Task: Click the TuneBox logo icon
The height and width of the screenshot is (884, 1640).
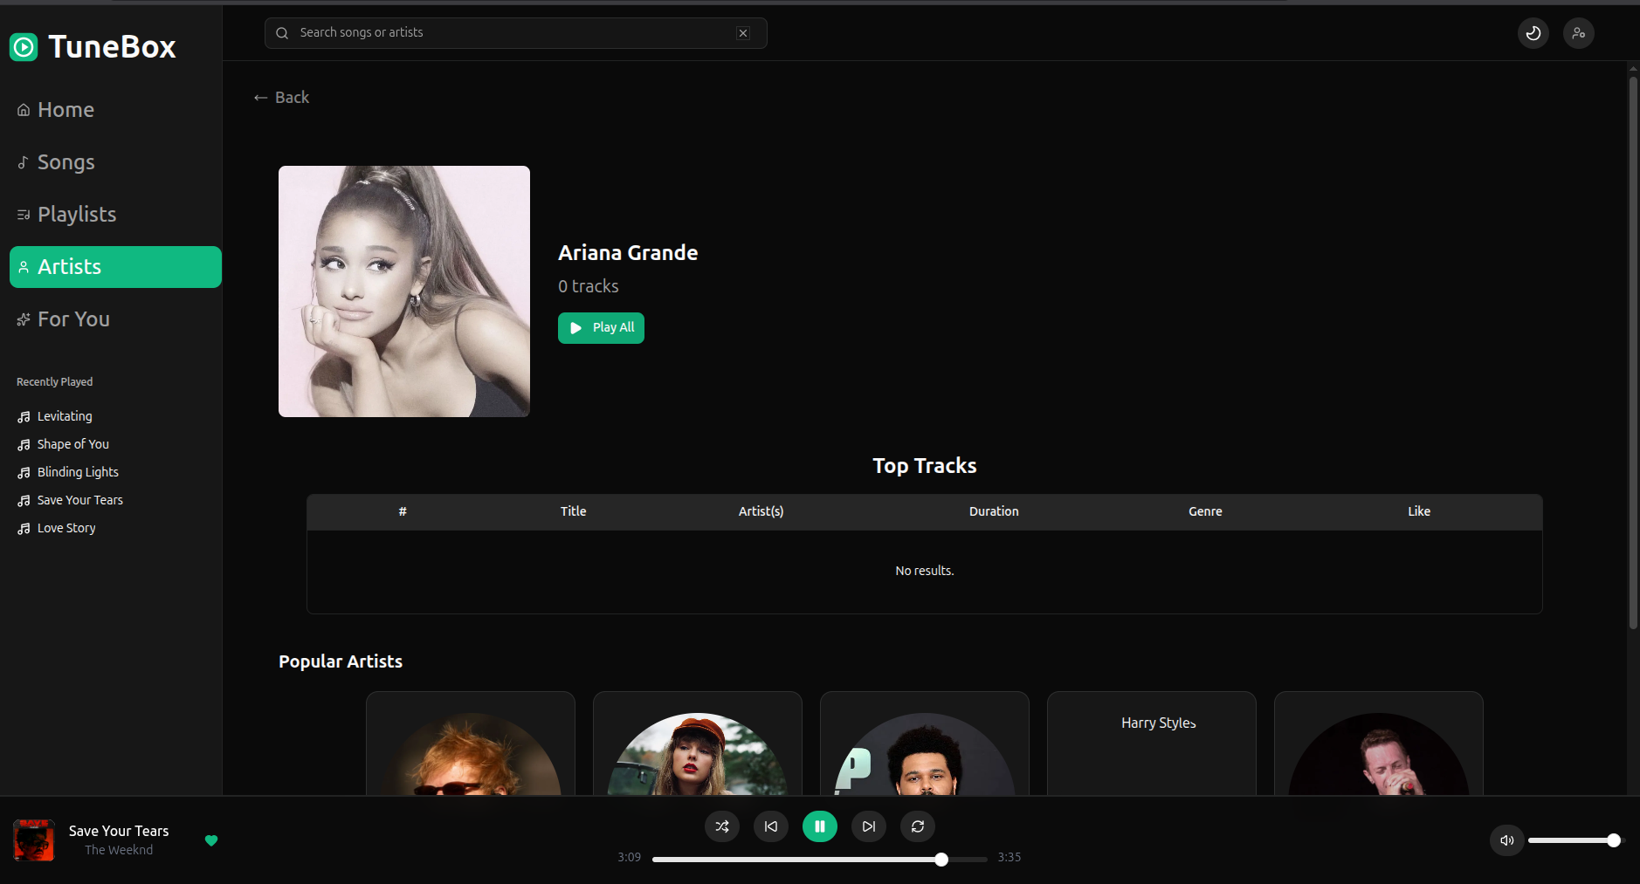Action: tap(23, 46)
